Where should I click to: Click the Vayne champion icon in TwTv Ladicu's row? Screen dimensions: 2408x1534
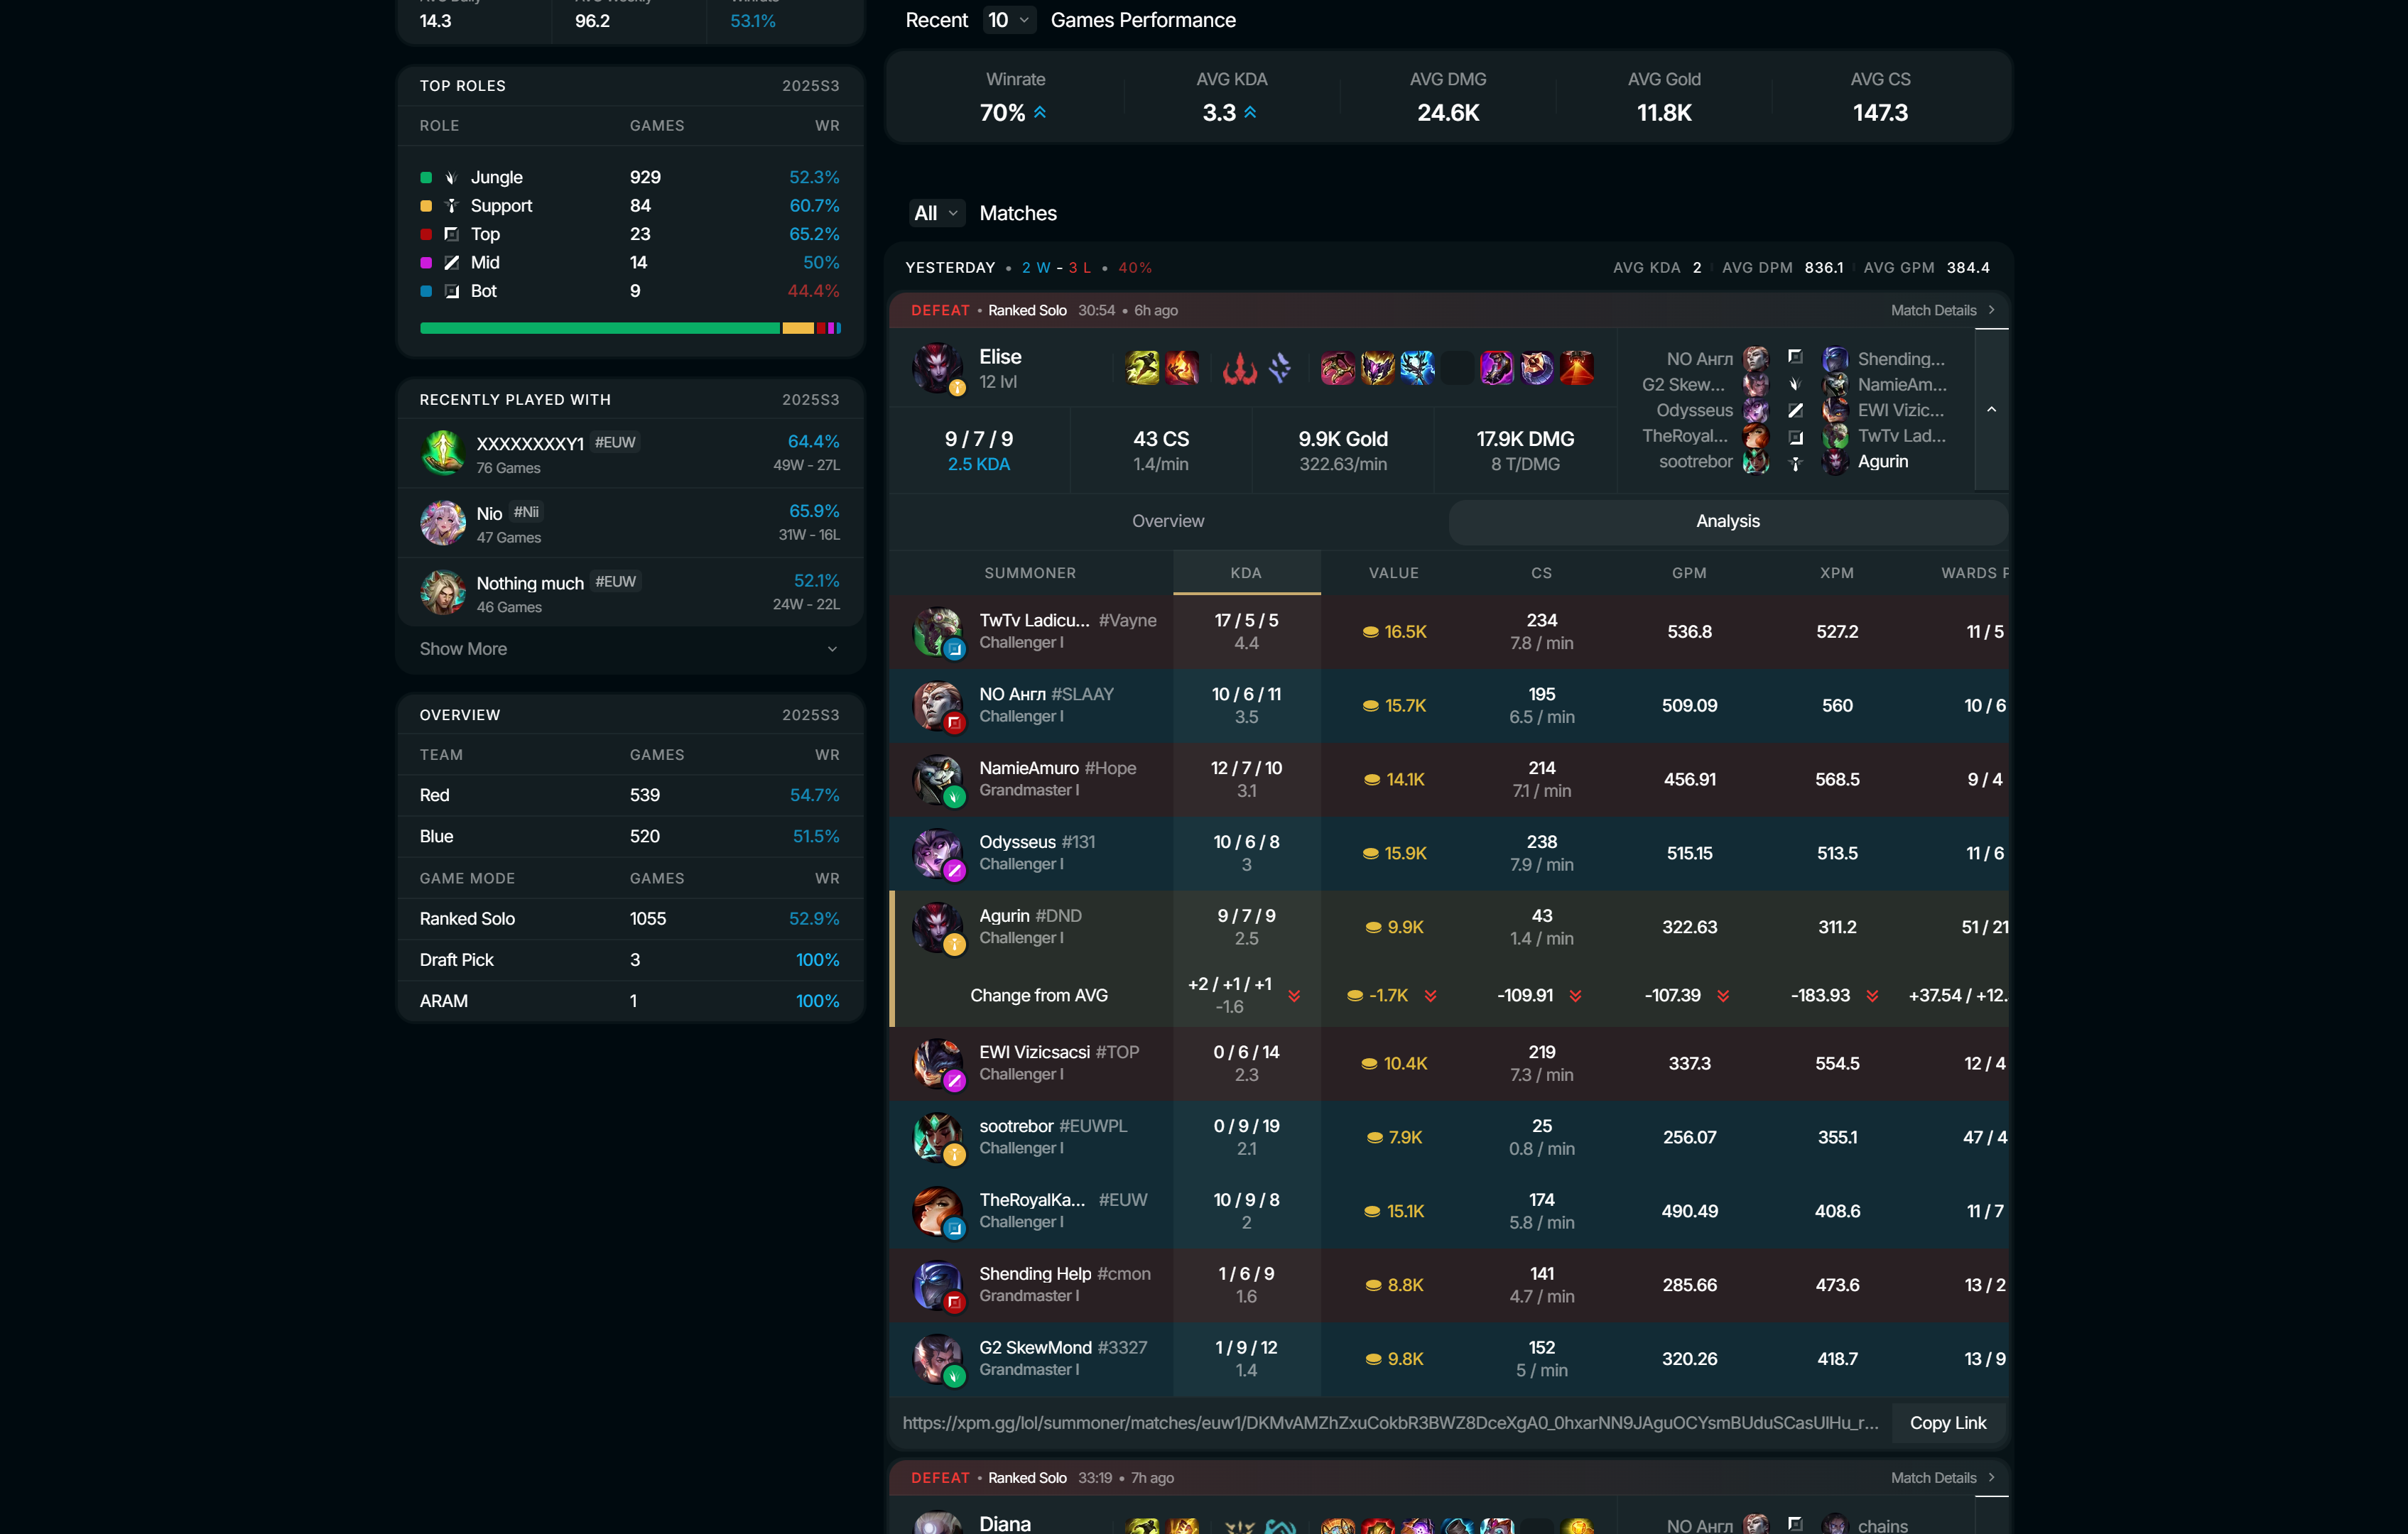click(x=938, y=632)
